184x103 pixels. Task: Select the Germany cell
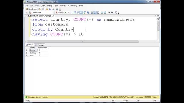tap(33, 53)
